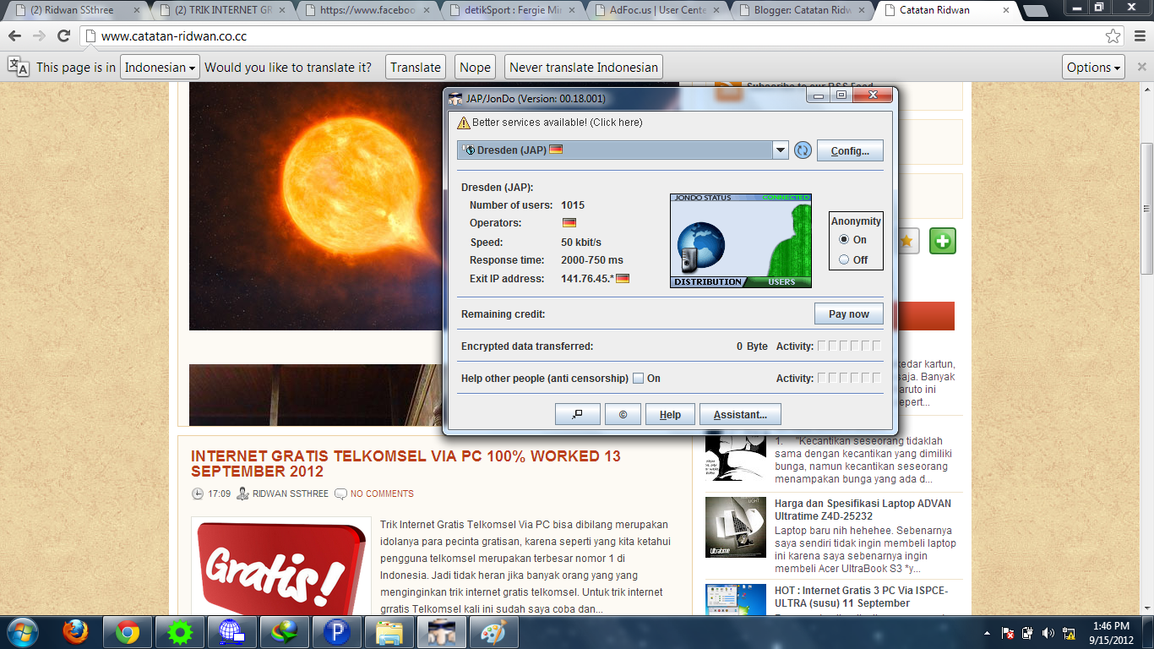Screen dimensions: 1154x649
Task: Enable Help other people anti censorship checkbox
Action: [x=639, y=379]
